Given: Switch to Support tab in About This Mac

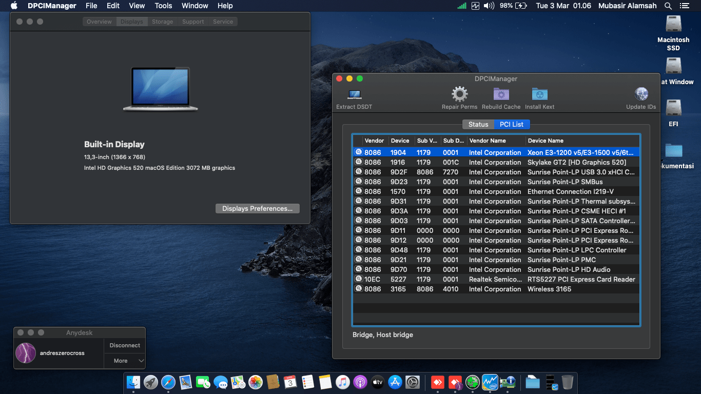Looking at the screenshot, I should click(193, 22).
